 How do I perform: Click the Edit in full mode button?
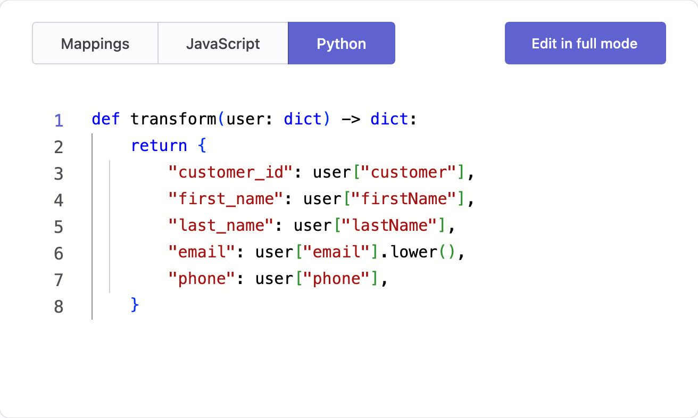click(x=585, y=43)
